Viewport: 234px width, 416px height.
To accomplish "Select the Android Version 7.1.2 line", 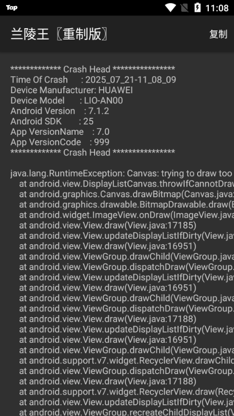I will (x=60, y=111).
